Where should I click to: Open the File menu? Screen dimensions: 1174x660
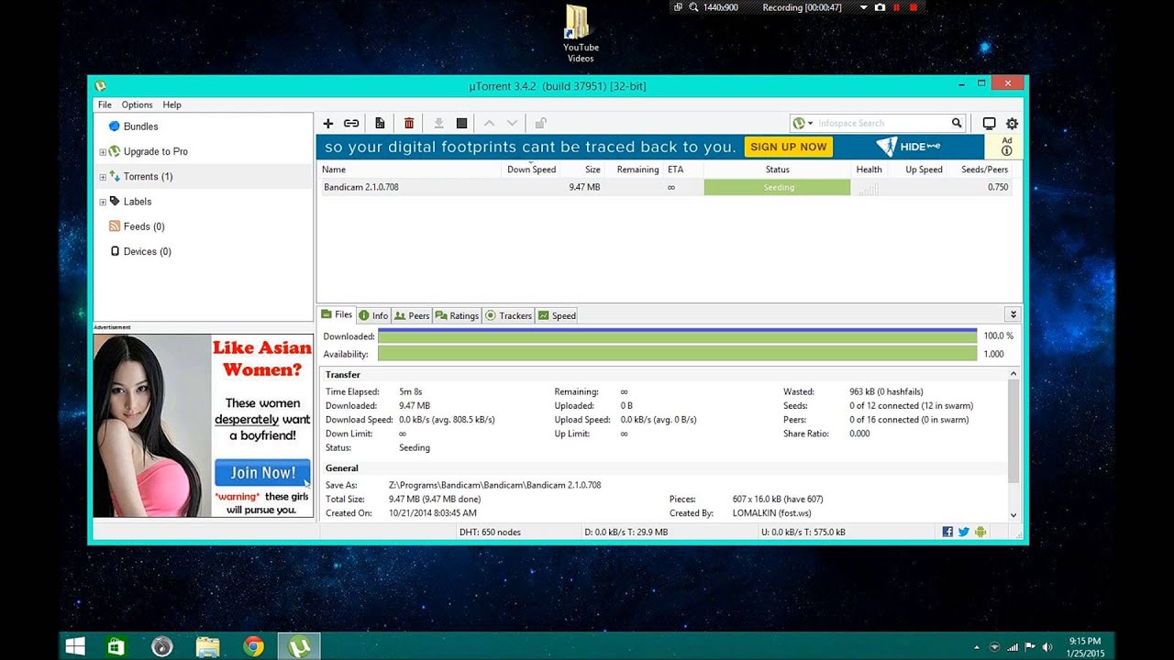coord(105,104)
